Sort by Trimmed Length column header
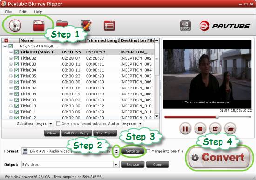 [x=103, y=40]
